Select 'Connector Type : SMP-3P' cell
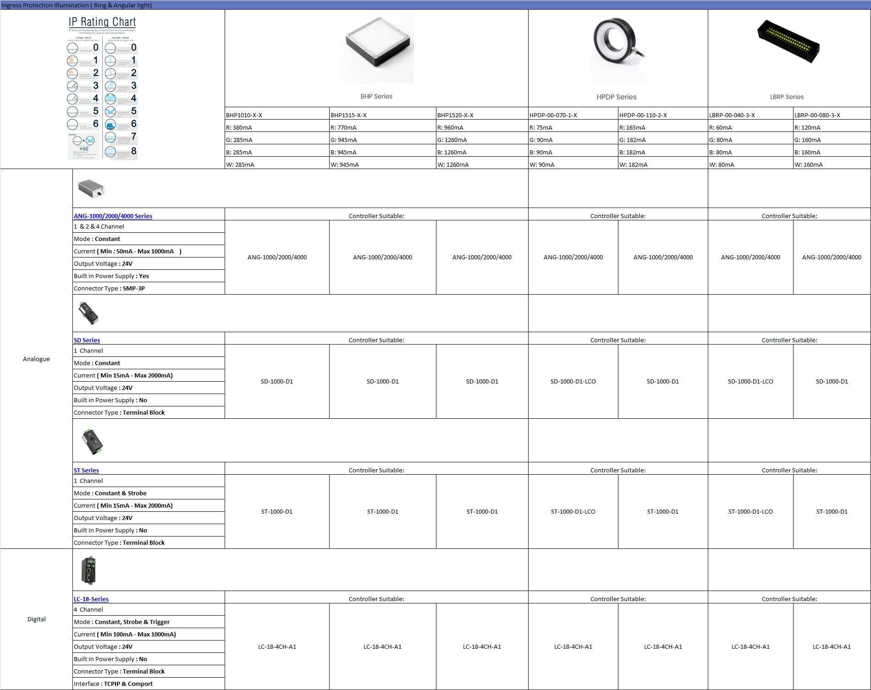Image resolution: width=871 pixels, height=690 pixels. click(149, 288)
